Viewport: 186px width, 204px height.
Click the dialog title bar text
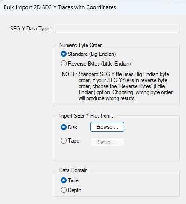tap(60, 7)
